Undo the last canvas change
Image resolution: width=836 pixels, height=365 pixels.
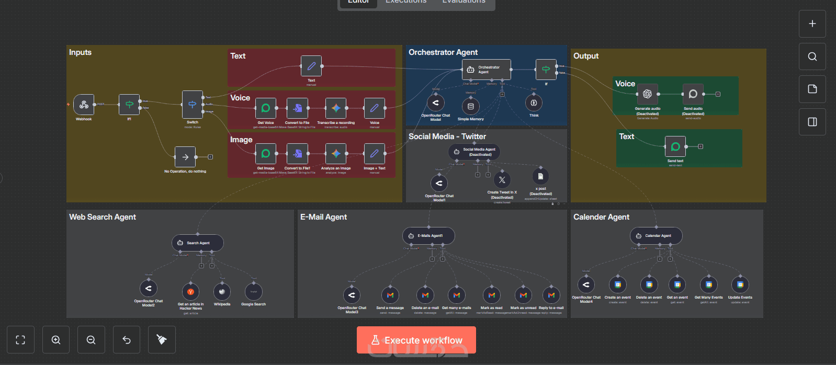[127, 340]
